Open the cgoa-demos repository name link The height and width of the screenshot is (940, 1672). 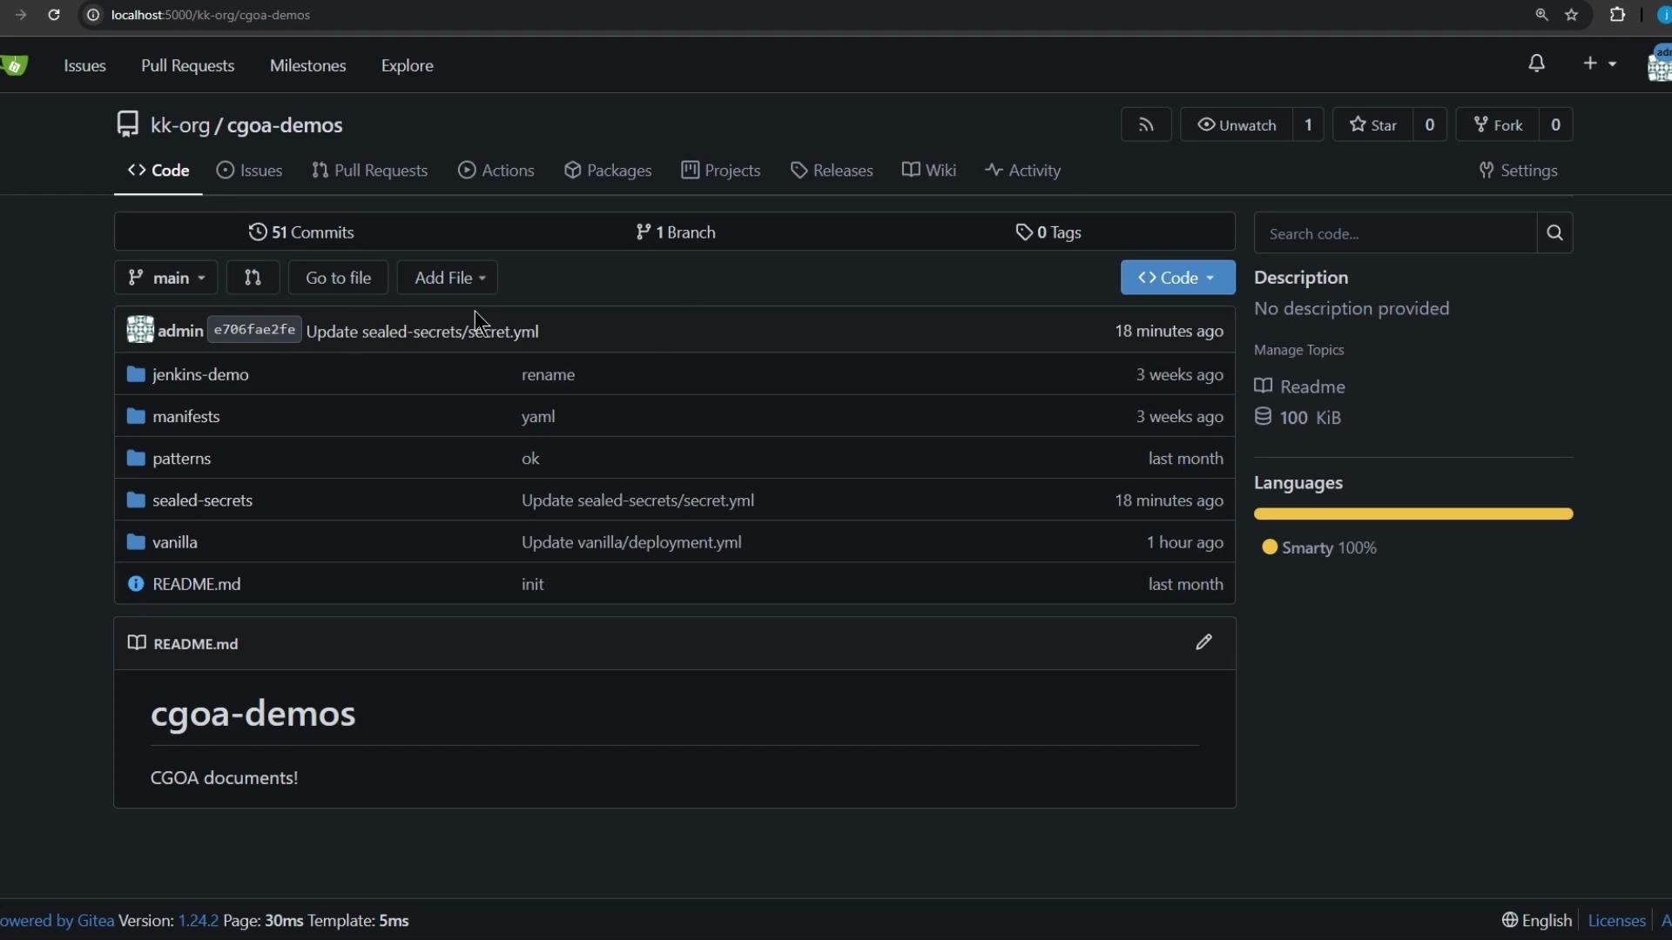285,125
